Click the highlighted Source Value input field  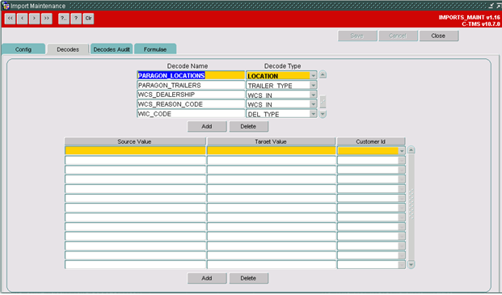coord(135,150)
